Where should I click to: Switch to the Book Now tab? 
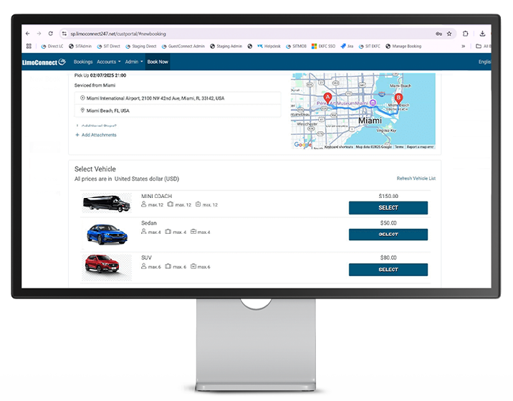[158, 62]
